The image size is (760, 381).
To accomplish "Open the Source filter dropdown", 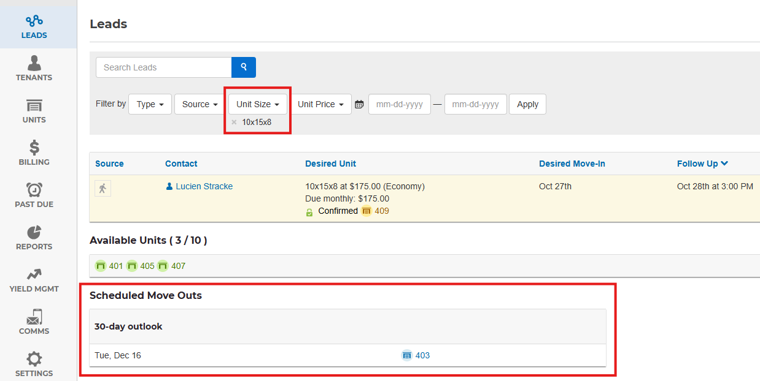I will click(x=200, y=105).
